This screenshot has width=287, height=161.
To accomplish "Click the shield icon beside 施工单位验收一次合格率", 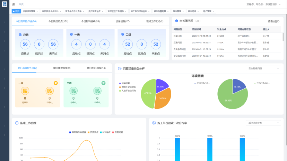I will point(154,123).
